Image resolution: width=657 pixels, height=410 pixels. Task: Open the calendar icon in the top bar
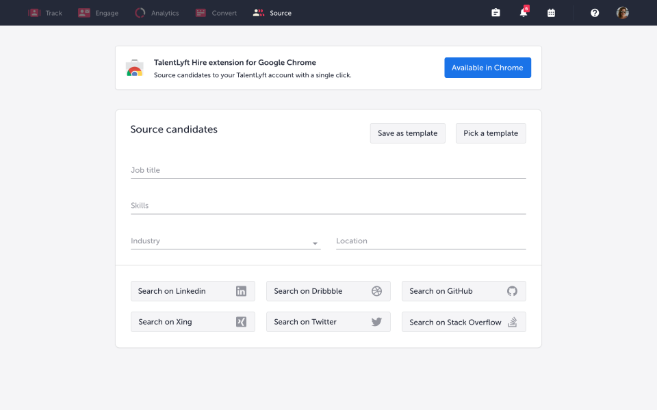tap(551, 12)
